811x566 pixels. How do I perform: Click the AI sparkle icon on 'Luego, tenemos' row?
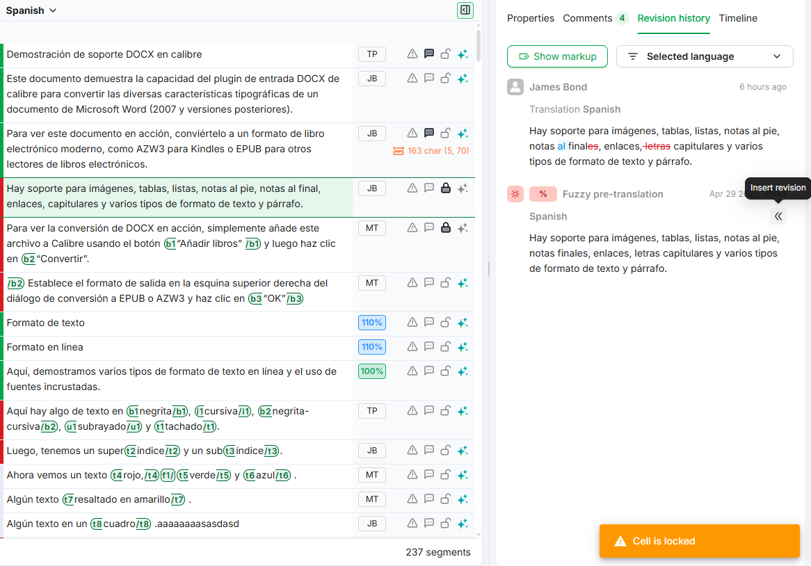coord(463,451)
